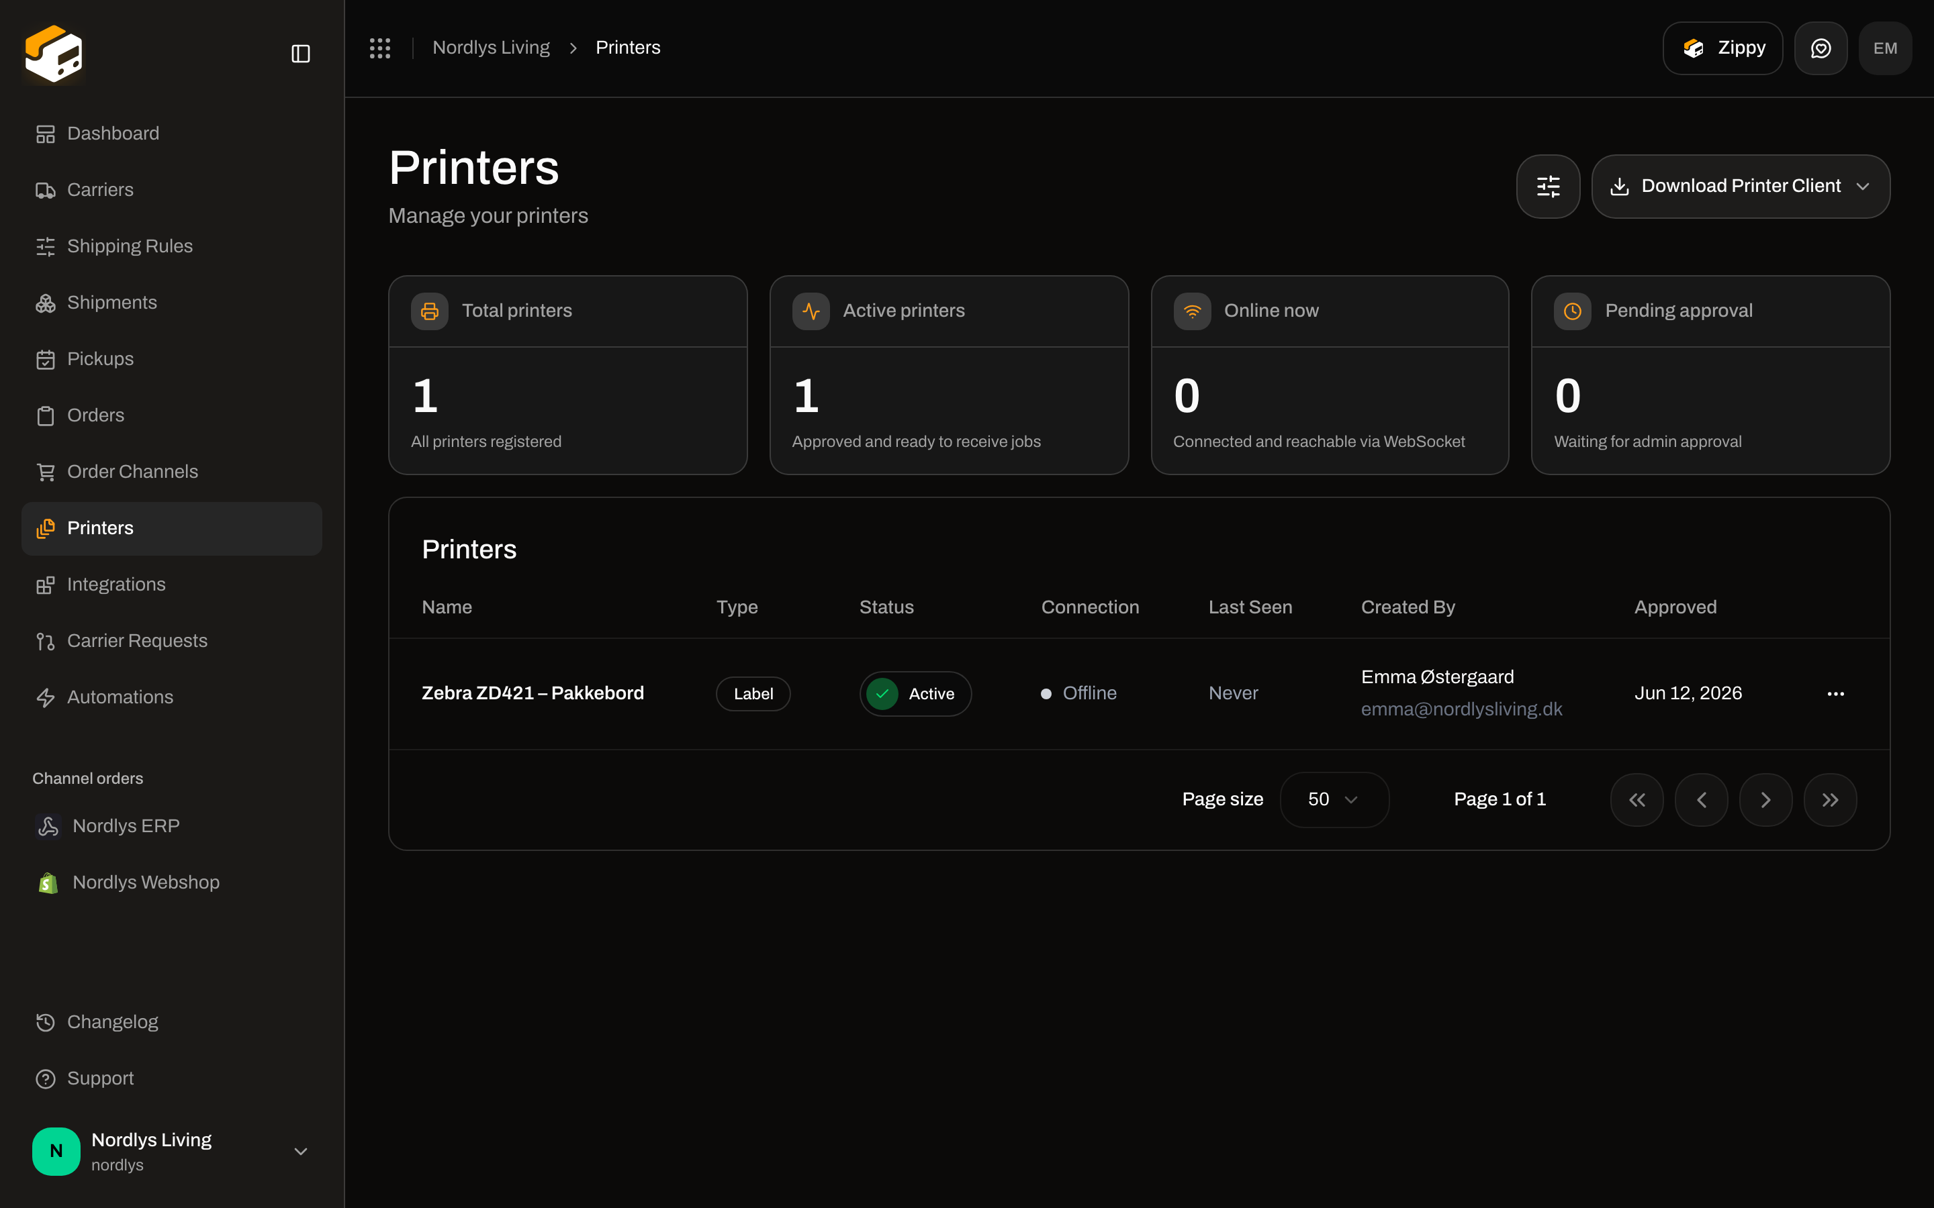Open Pickups in sidebar

pyautogui.click(x=171, y=360)
